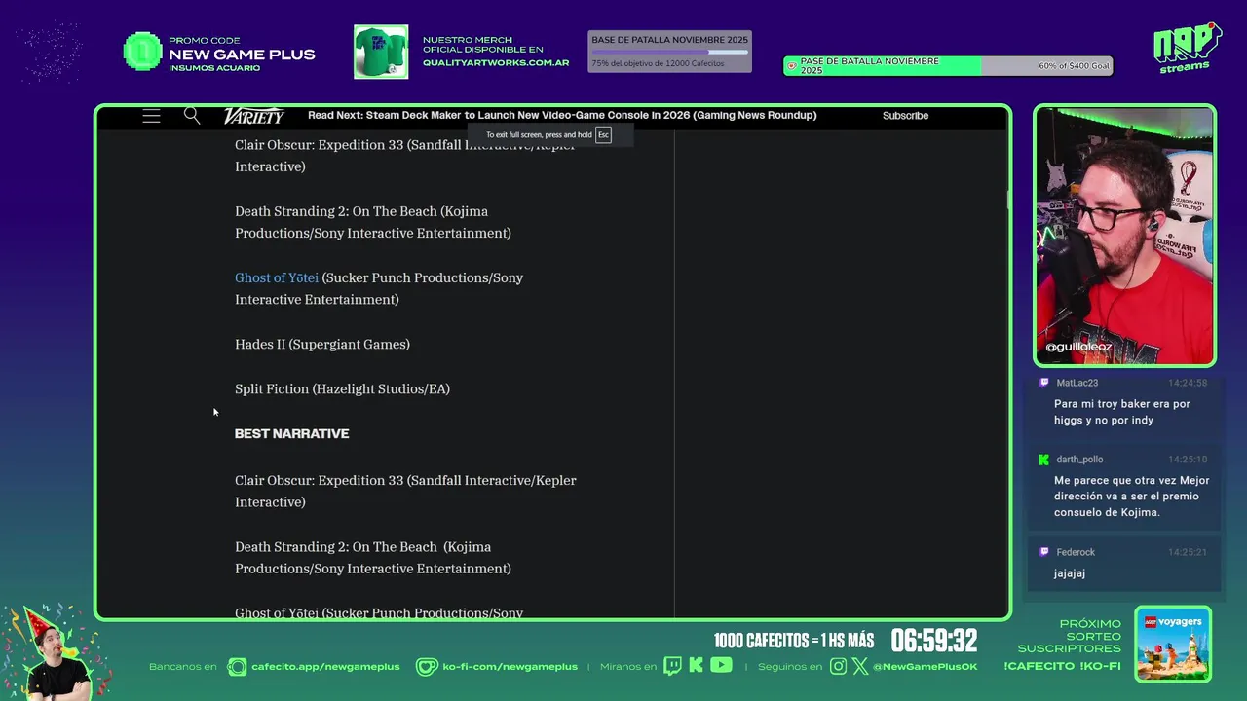1247x701 pixels.
Task: Click the Base de Batalla progress bar
Action: tap(669, 52)
